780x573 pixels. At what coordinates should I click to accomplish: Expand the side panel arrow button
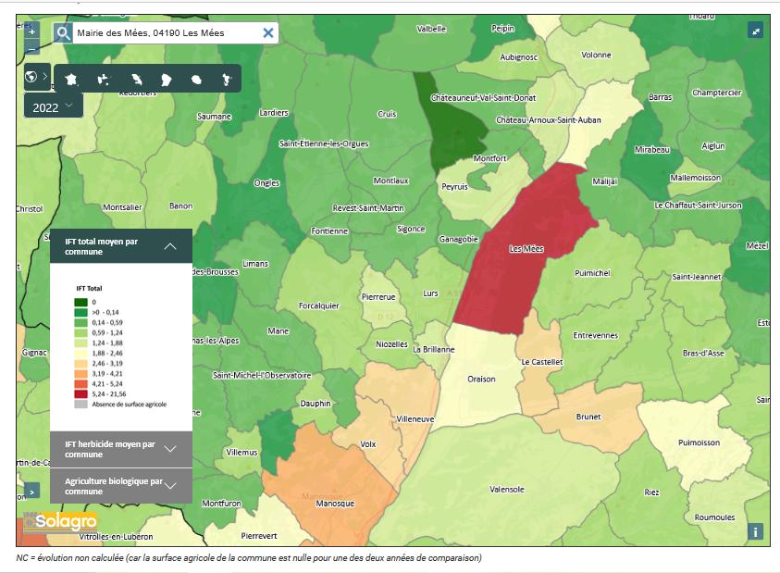coord(31,491)
